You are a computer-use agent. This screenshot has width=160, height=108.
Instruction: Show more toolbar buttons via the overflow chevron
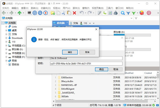158,13
